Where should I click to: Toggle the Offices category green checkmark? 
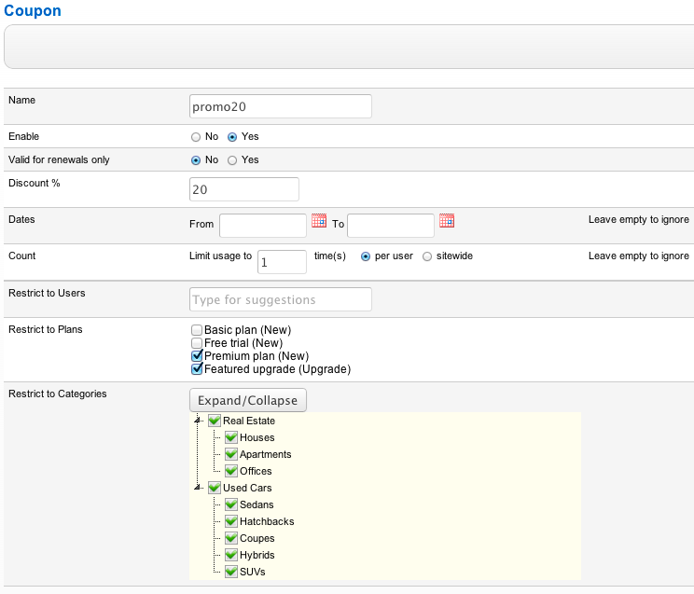tap(230, 471)
